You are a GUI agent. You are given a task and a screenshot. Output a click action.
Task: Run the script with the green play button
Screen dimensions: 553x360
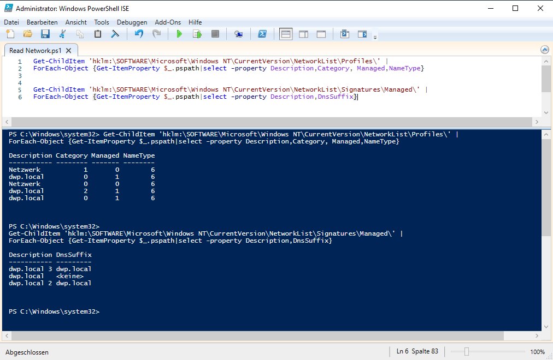(x=179, y=34)
